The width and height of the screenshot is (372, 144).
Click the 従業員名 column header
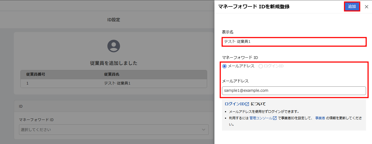tap(112, 74)
